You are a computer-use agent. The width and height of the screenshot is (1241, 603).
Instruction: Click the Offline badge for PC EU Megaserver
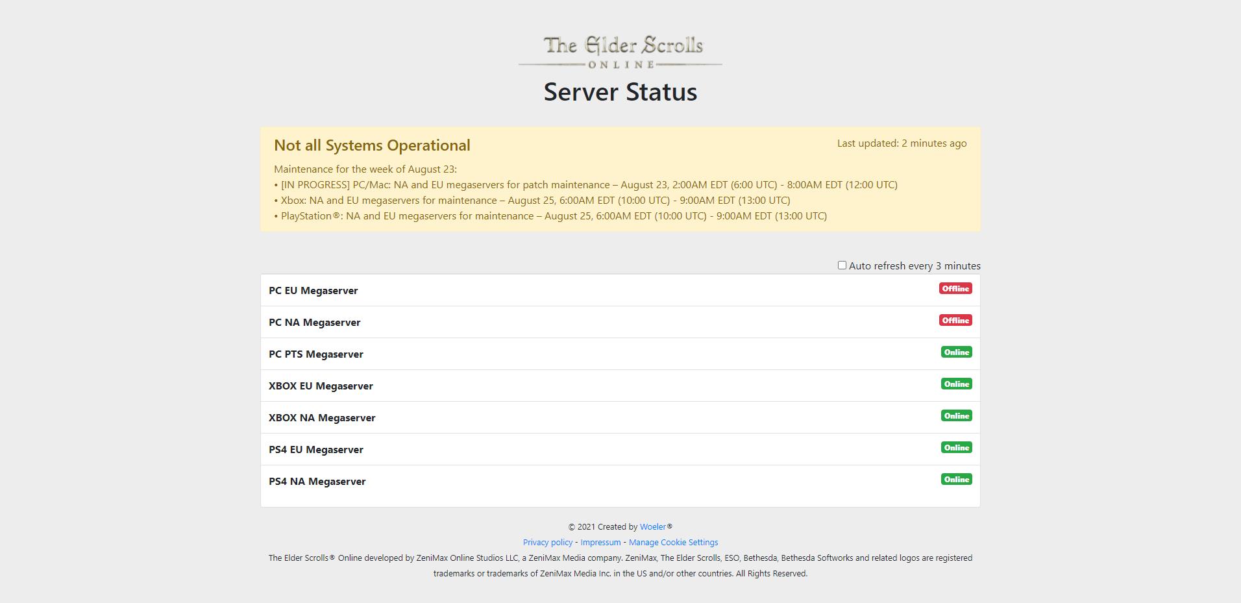tap(955, 289)
